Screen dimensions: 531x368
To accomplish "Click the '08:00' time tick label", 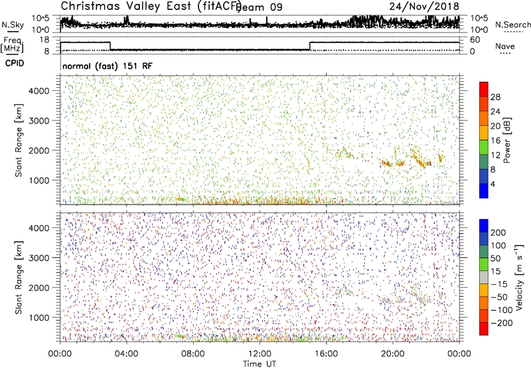I will click(x=193, y=354).
